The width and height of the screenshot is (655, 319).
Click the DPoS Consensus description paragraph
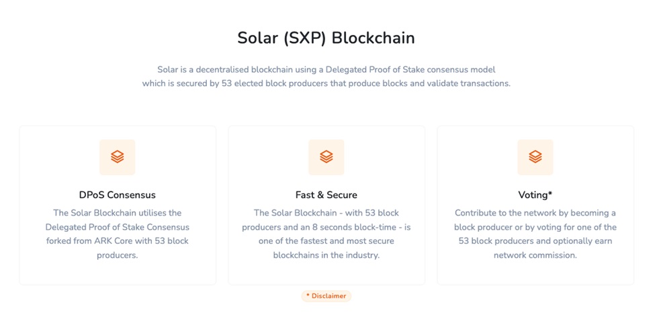coord(118,234)
